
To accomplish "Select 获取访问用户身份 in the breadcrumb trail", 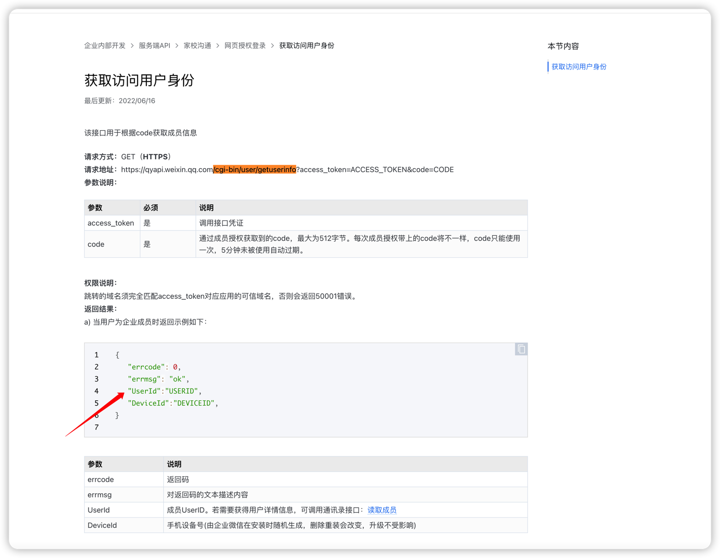I will point(306,45).
